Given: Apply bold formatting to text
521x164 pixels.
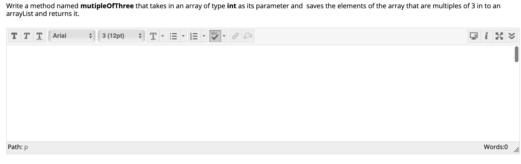Looking at the screenshot, I should point(14,36).
